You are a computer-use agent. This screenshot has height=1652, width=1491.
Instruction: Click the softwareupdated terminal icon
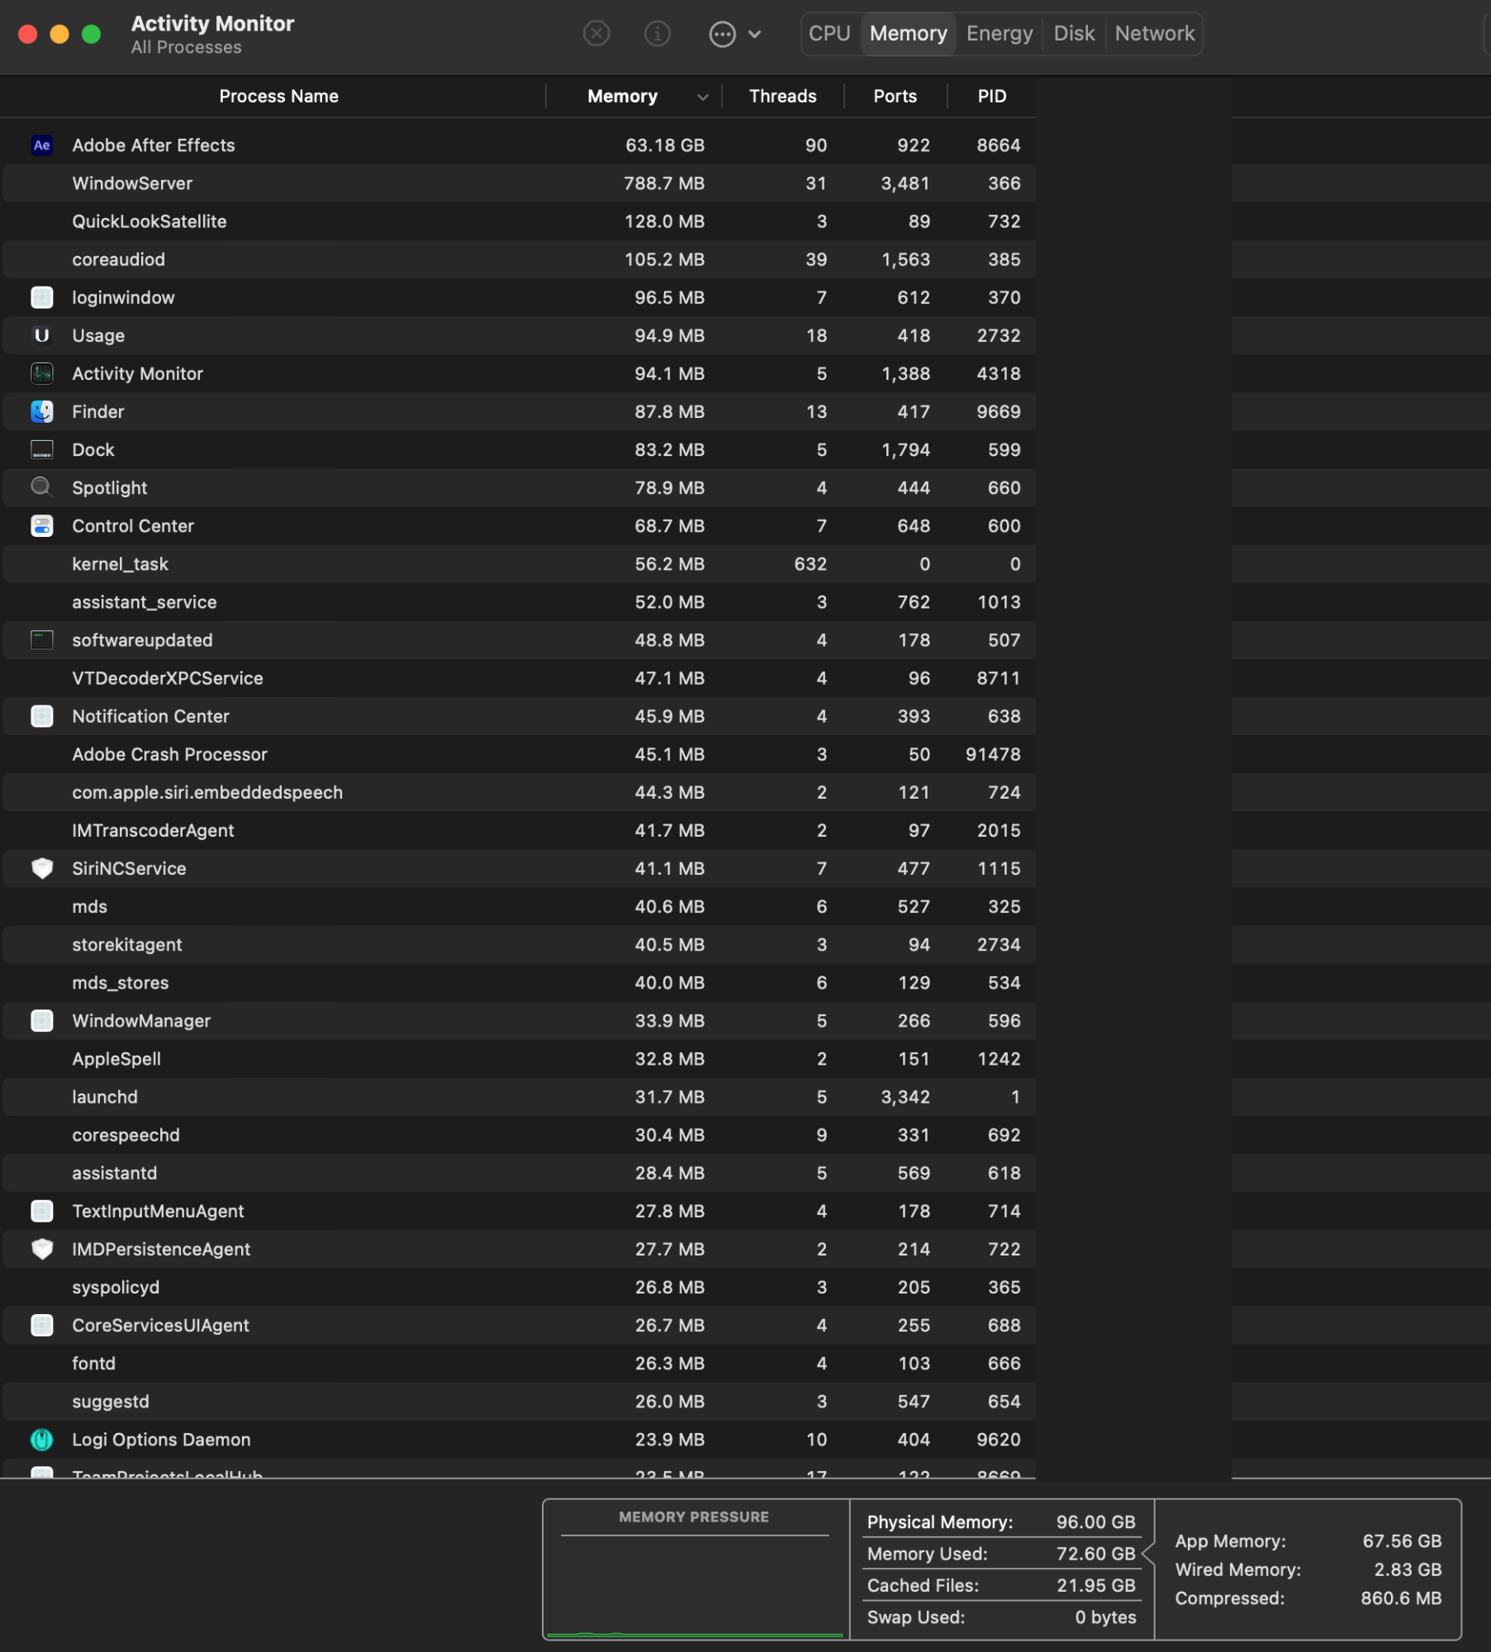42,639
